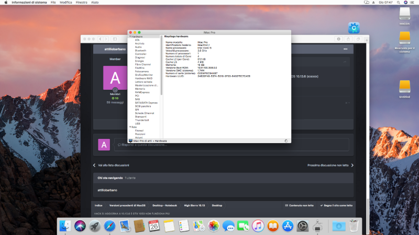419x235 pixels.
Task: Open the Notes app in Dock
Action: click(169, 226)
